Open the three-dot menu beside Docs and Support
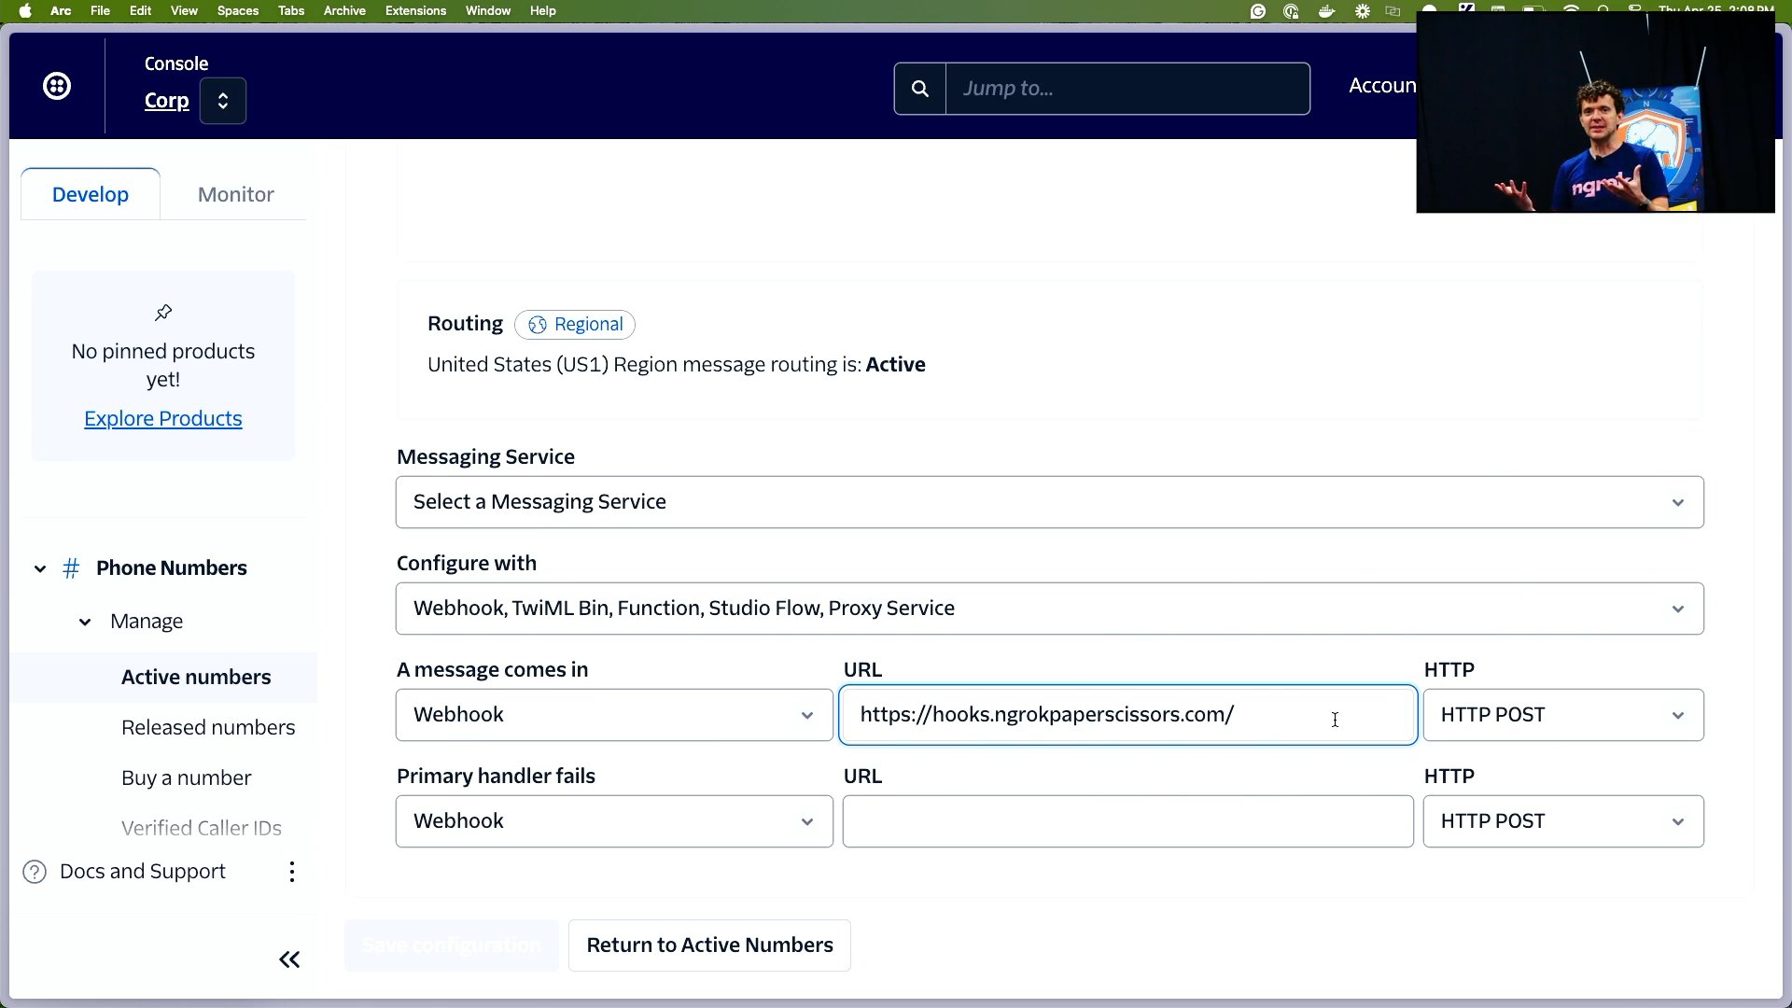1792x1008 pixels. click(x=292, y=872)
